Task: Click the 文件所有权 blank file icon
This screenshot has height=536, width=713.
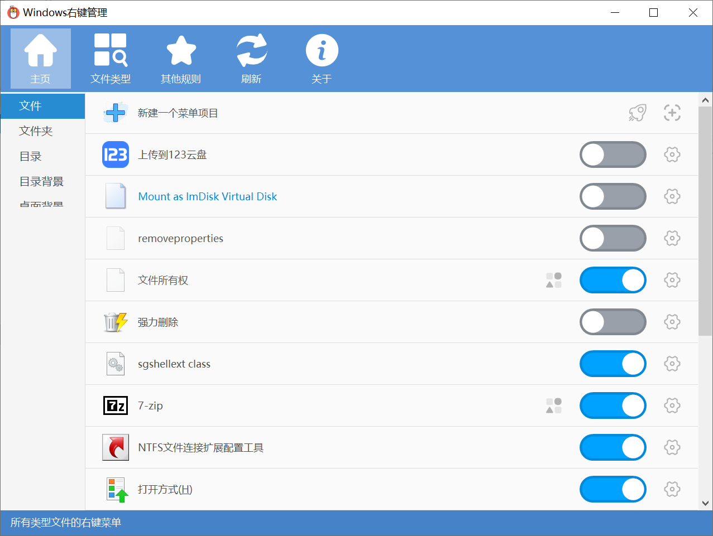Action: coord(116,280)
